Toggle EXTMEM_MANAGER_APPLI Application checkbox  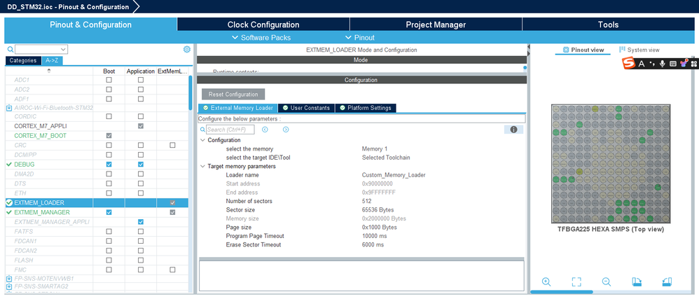pyautogui.click(x=141, y=222)
